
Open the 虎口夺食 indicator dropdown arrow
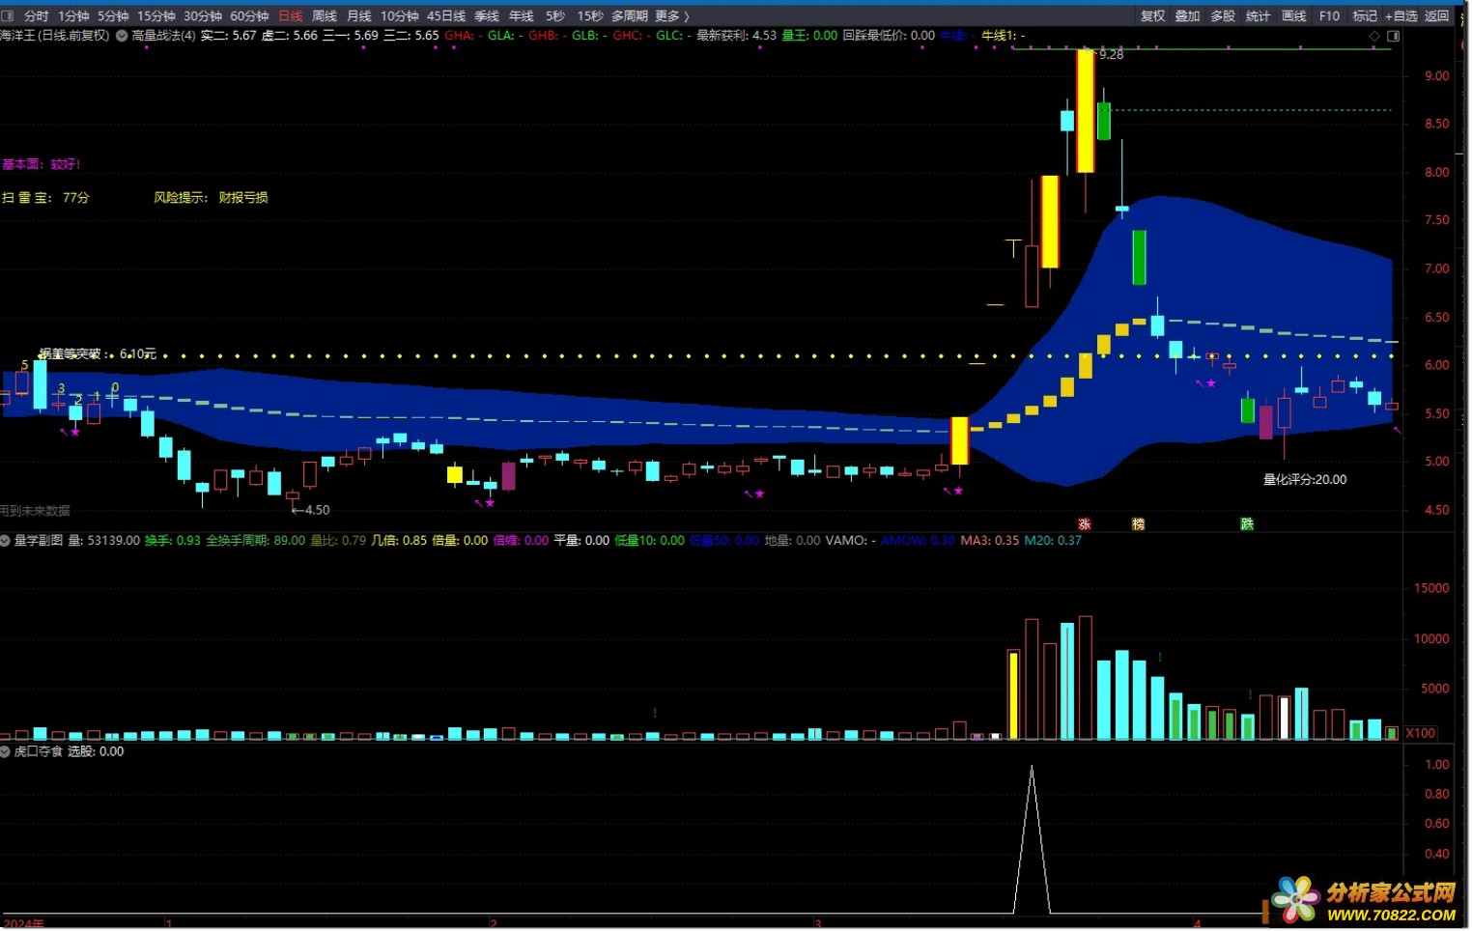click(x=6, y=751)
